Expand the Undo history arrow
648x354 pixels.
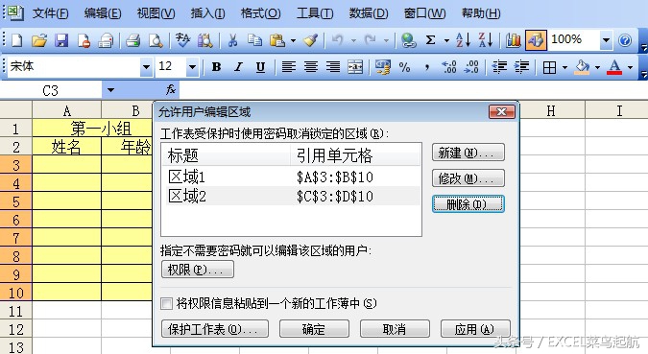pos(353,40)
